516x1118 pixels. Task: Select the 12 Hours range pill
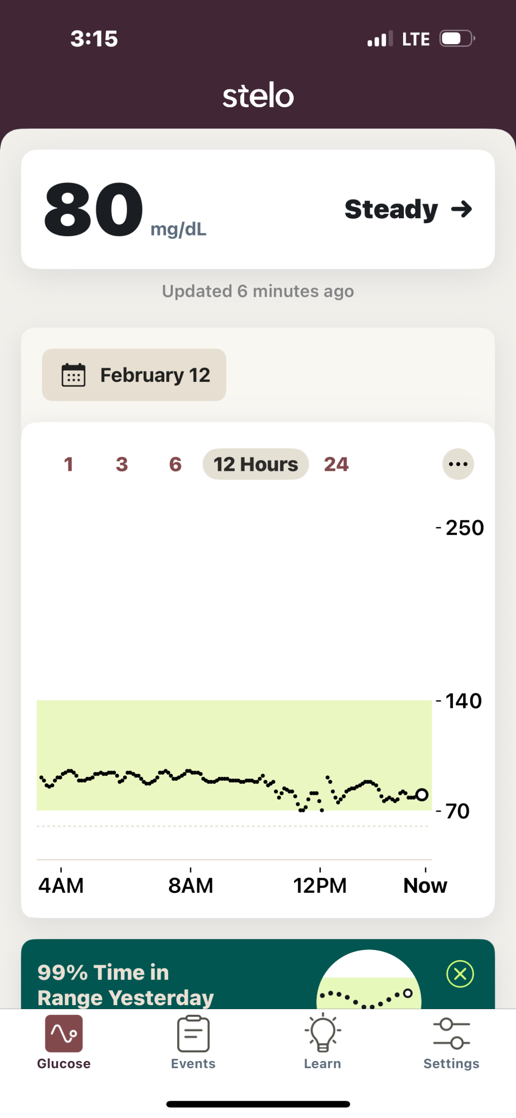[x=256, y=464]
